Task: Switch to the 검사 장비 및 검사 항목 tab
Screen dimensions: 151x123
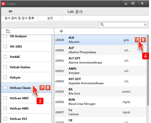Action: tap(19, 18)
